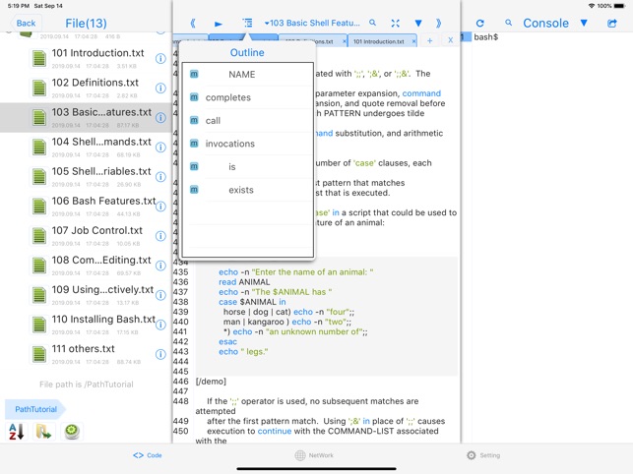
Task: Open file 110 Installing Bash.txt
Action: [86, 325]
